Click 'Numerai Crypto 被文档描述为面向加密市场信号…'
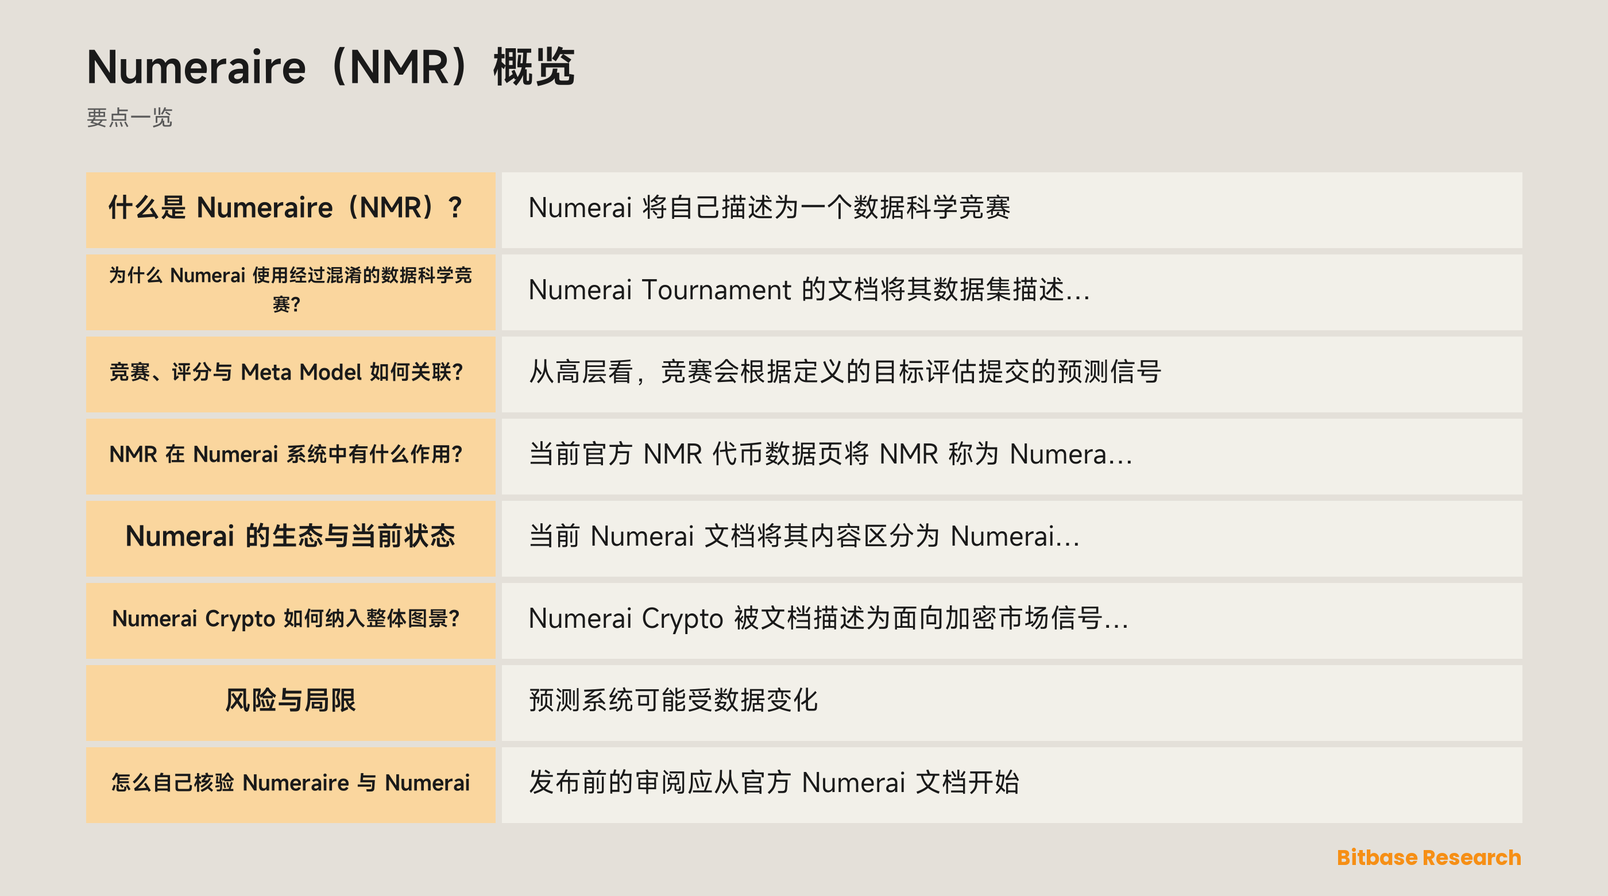 click(x=828, y=618)
